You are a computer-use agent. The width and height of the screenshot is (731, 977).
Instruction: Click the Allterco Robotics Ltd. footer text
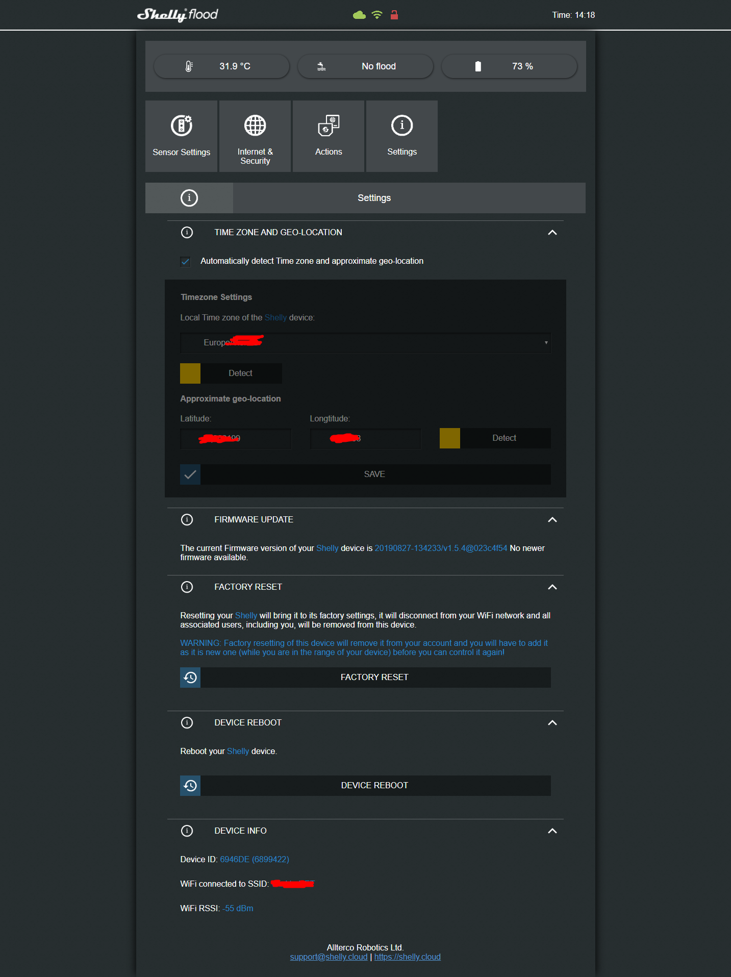tap(365, 948)
